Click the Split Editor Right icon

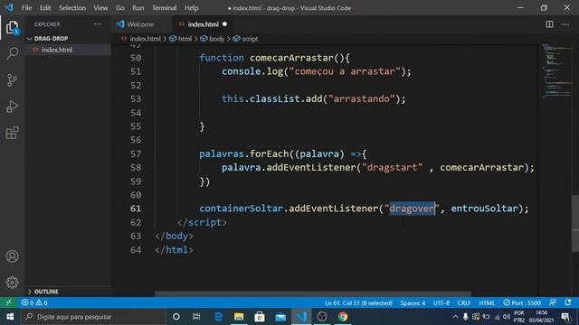pos(549,24)
